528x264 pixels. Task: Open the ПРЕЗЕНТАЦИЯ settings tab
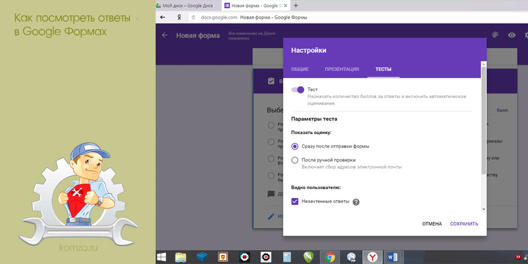click(x=342, y=69)
